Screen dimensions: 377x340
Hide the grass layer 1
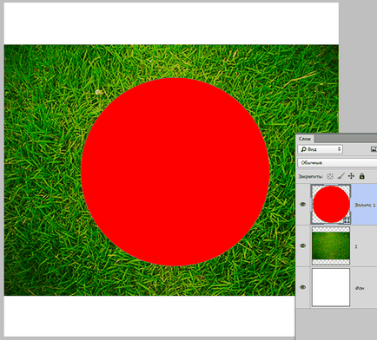pyautogui.click(x=303, y=245)
